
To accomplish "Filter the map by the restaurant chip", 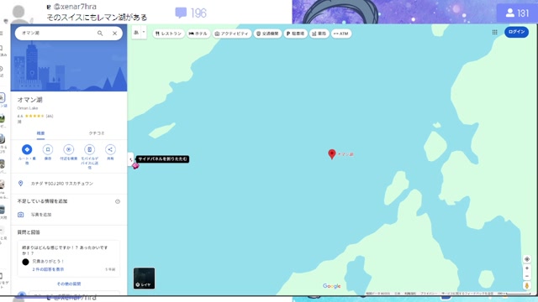I will pos(168,34).
